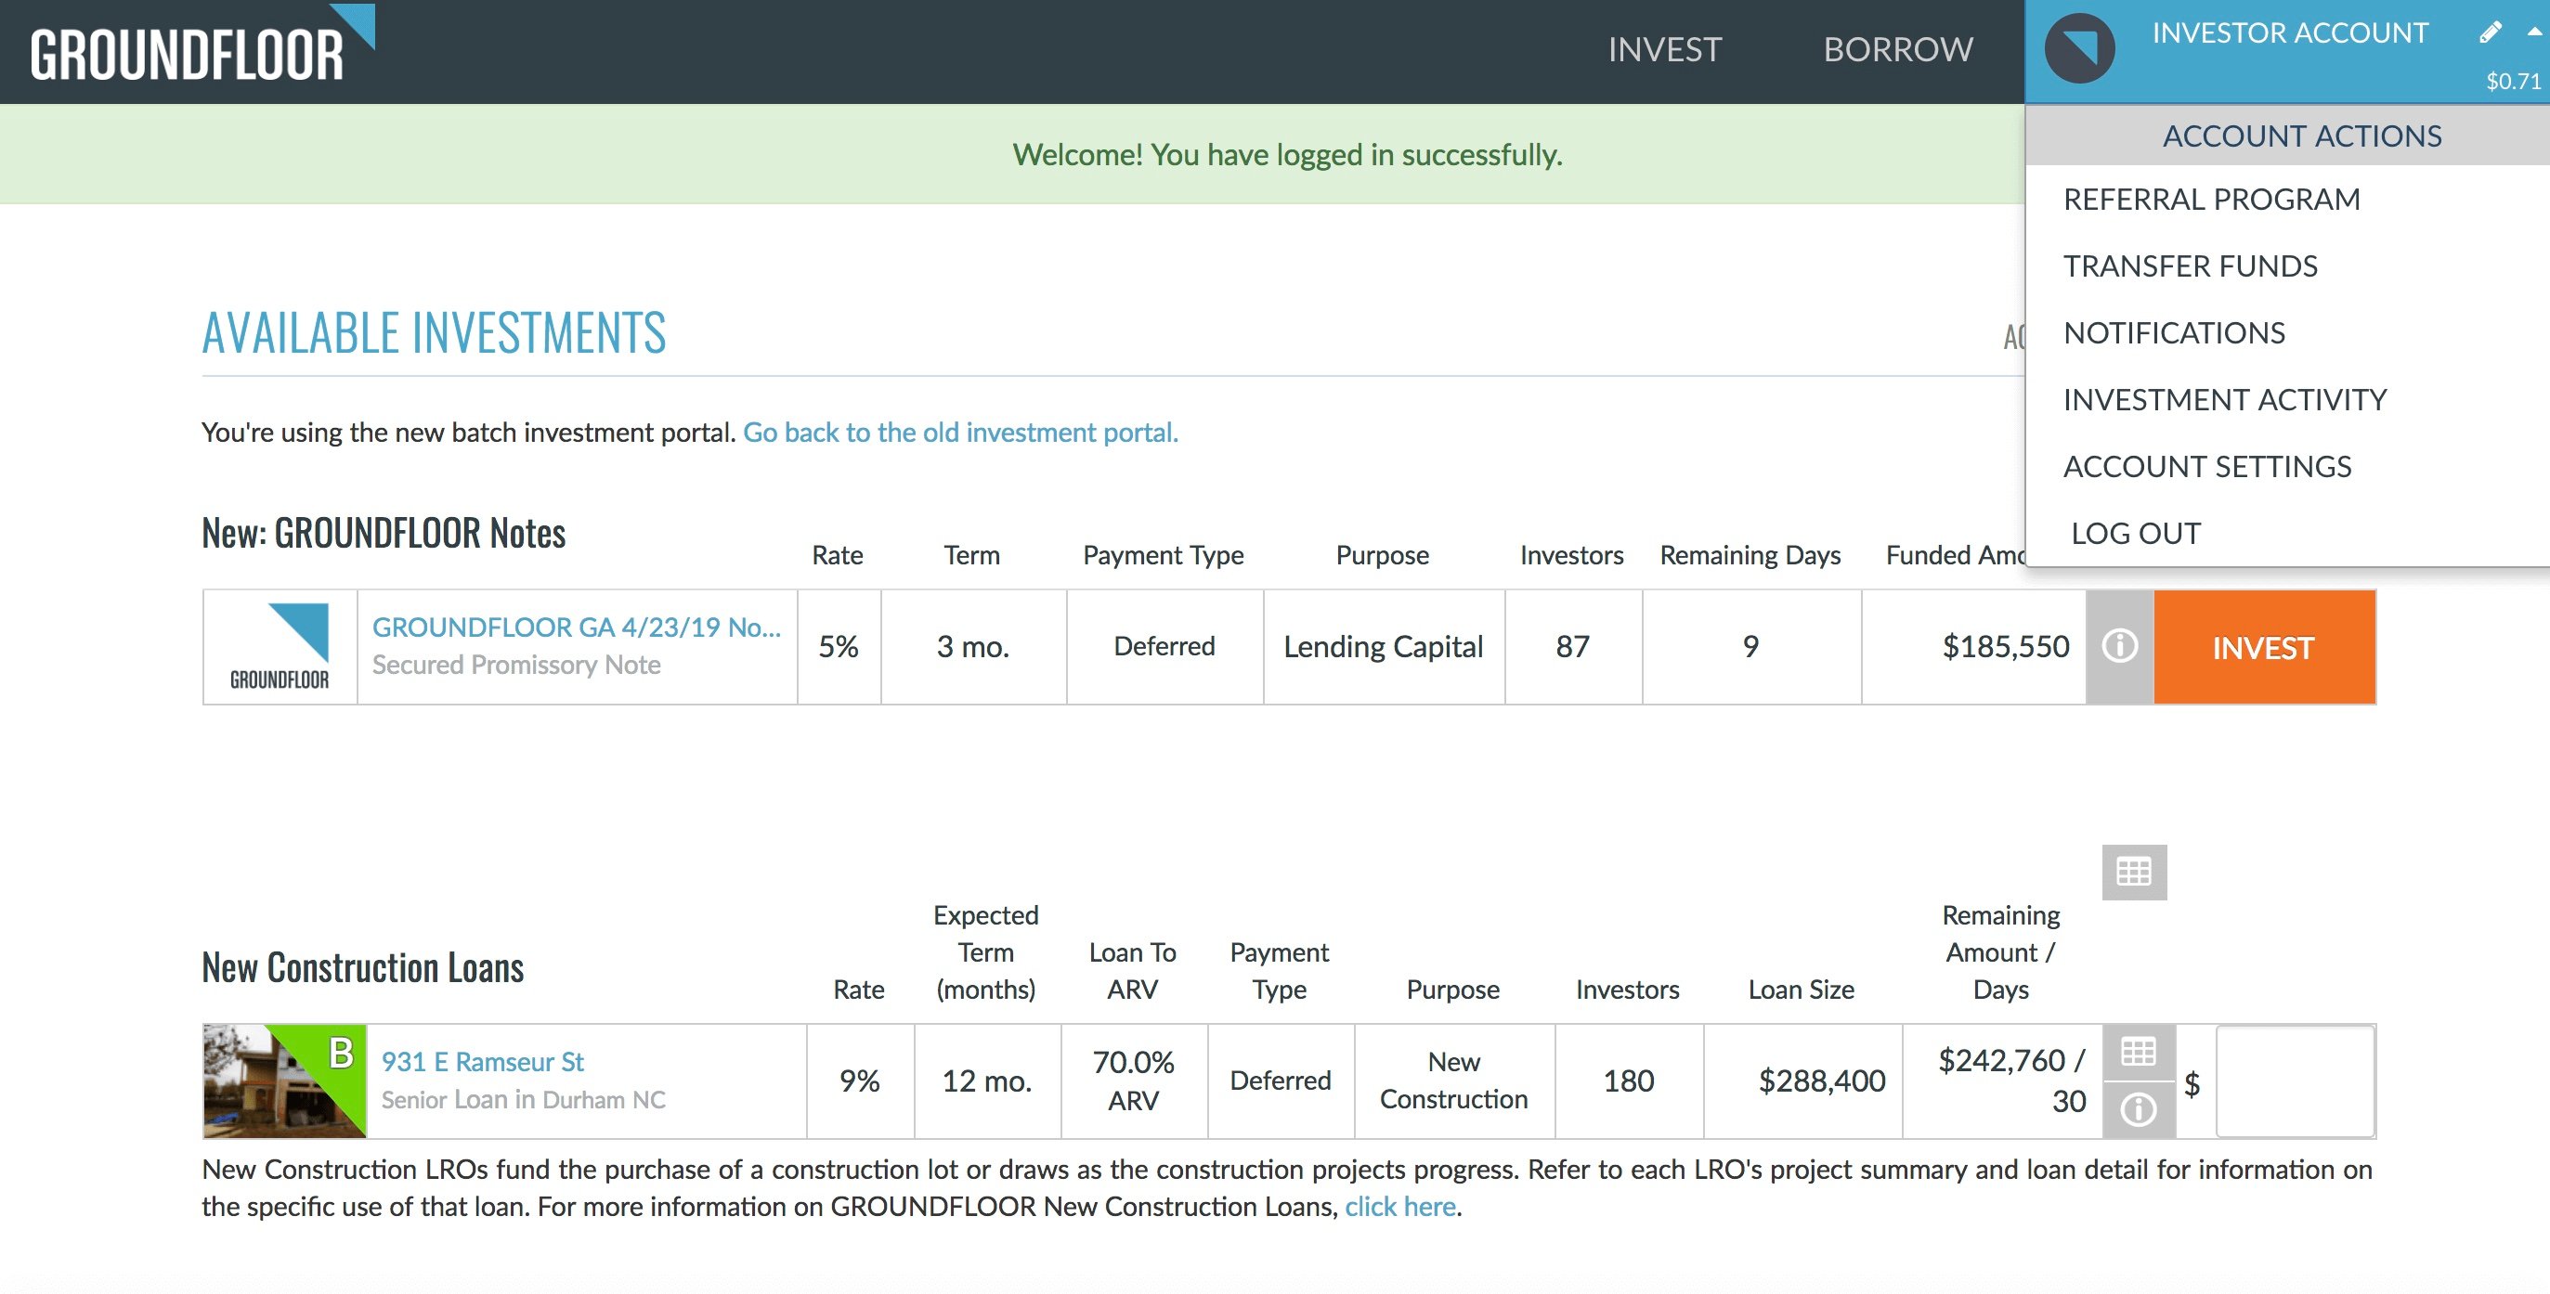The image size is (2550, 1294).
Task: Click the '70.0% ARV' cell
Action: 1134,1081
